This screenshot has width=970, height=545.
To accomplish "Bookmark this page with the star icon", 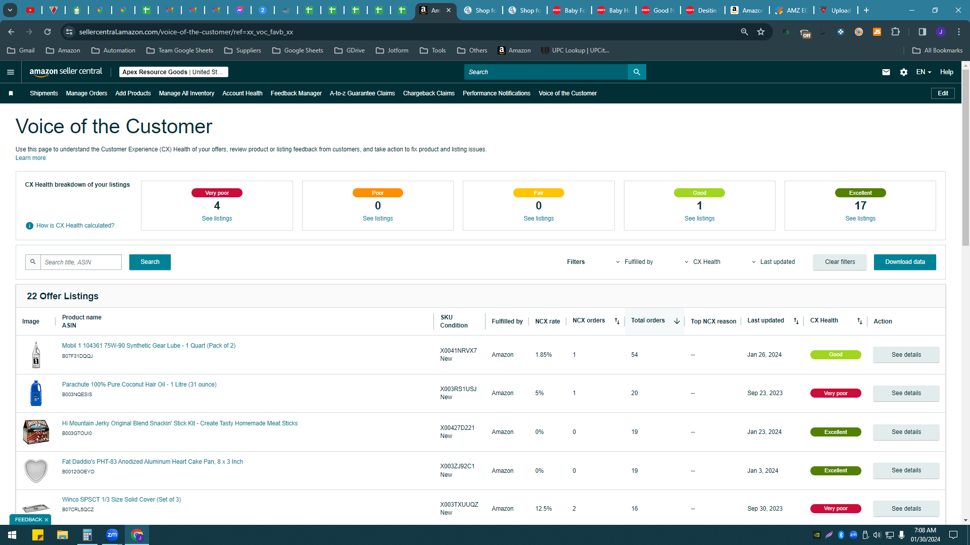I will (x=760, y=32).
